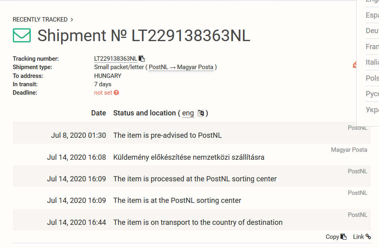Expand Recently Tracked chevron arrow
379x248 pixels.
[x=72, y=20]
